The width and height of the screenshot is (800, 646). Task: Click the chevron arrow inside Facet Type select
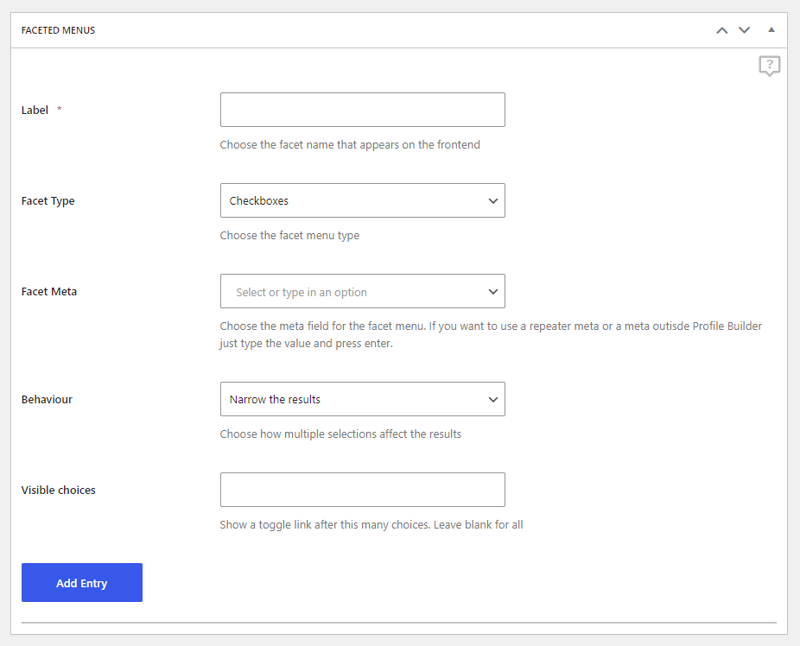[x=492, y=201]
